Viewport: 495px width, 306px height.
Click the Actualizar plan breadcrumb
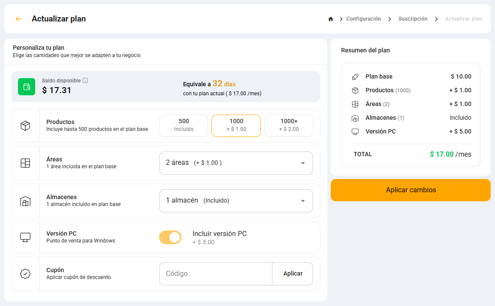(463, 19)
